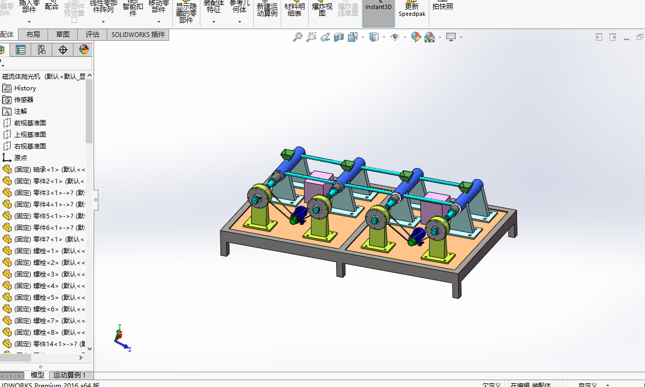This screenshot has width=645, height=387.
Task: Click 线性零部件阵列 button
Action: (x=103, y=6)
